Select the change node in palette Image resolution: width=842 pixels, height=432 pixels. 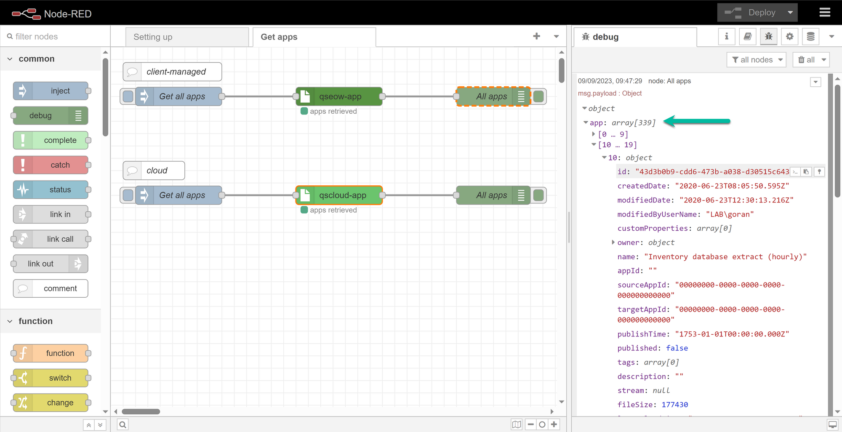tap(51, 403)
